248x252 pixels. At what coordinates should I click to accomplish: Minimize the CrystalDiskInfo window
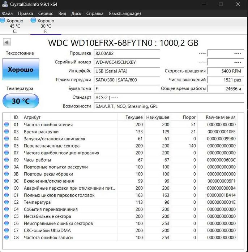pos(204,4)
